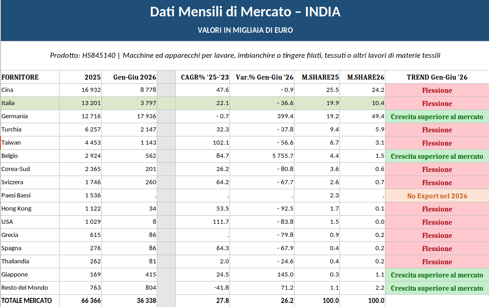Select the Paesi Bassi supplier cell
The image size is (489, 307).
pos(30,196)
